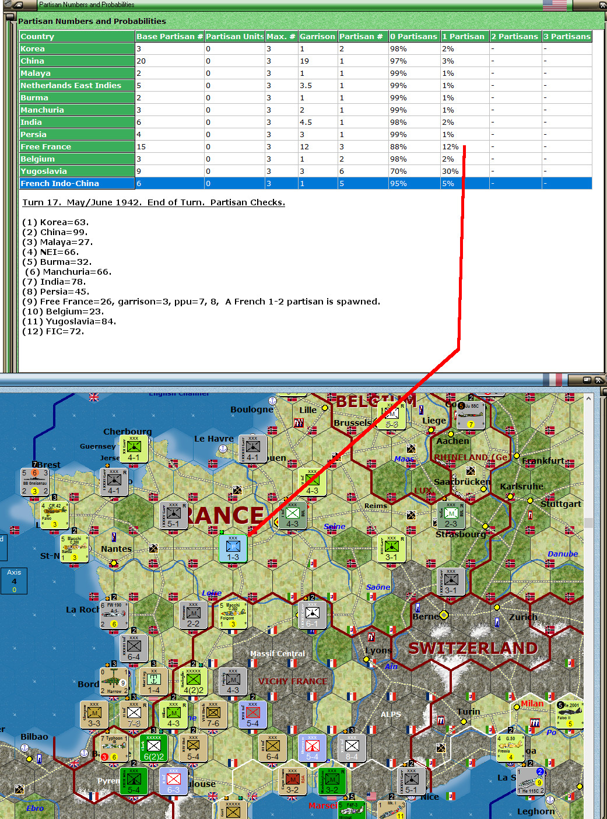Click the Free France=26 partisan log line
This screenshot has height=819, width=607.
201,302
